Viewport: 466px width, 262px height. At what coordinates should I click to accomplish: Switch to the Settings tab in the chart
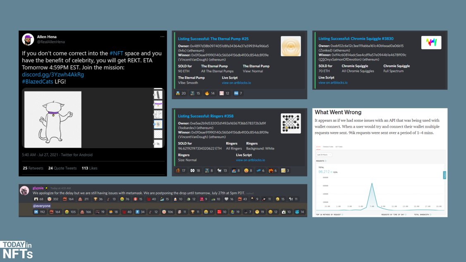click(339, 147)
